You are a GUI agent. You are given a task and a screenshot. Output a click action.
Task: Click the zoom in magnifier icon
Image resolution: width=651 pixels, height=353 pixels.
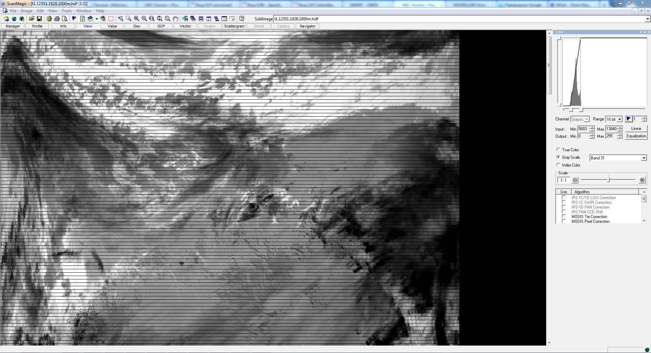136,19
